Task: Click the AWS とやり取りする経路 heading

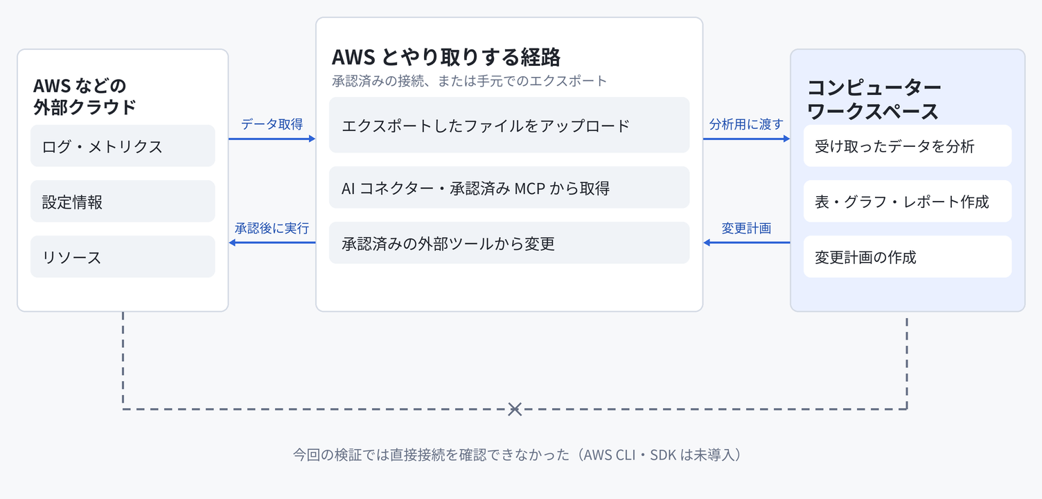Action: [x=446, y=56]
